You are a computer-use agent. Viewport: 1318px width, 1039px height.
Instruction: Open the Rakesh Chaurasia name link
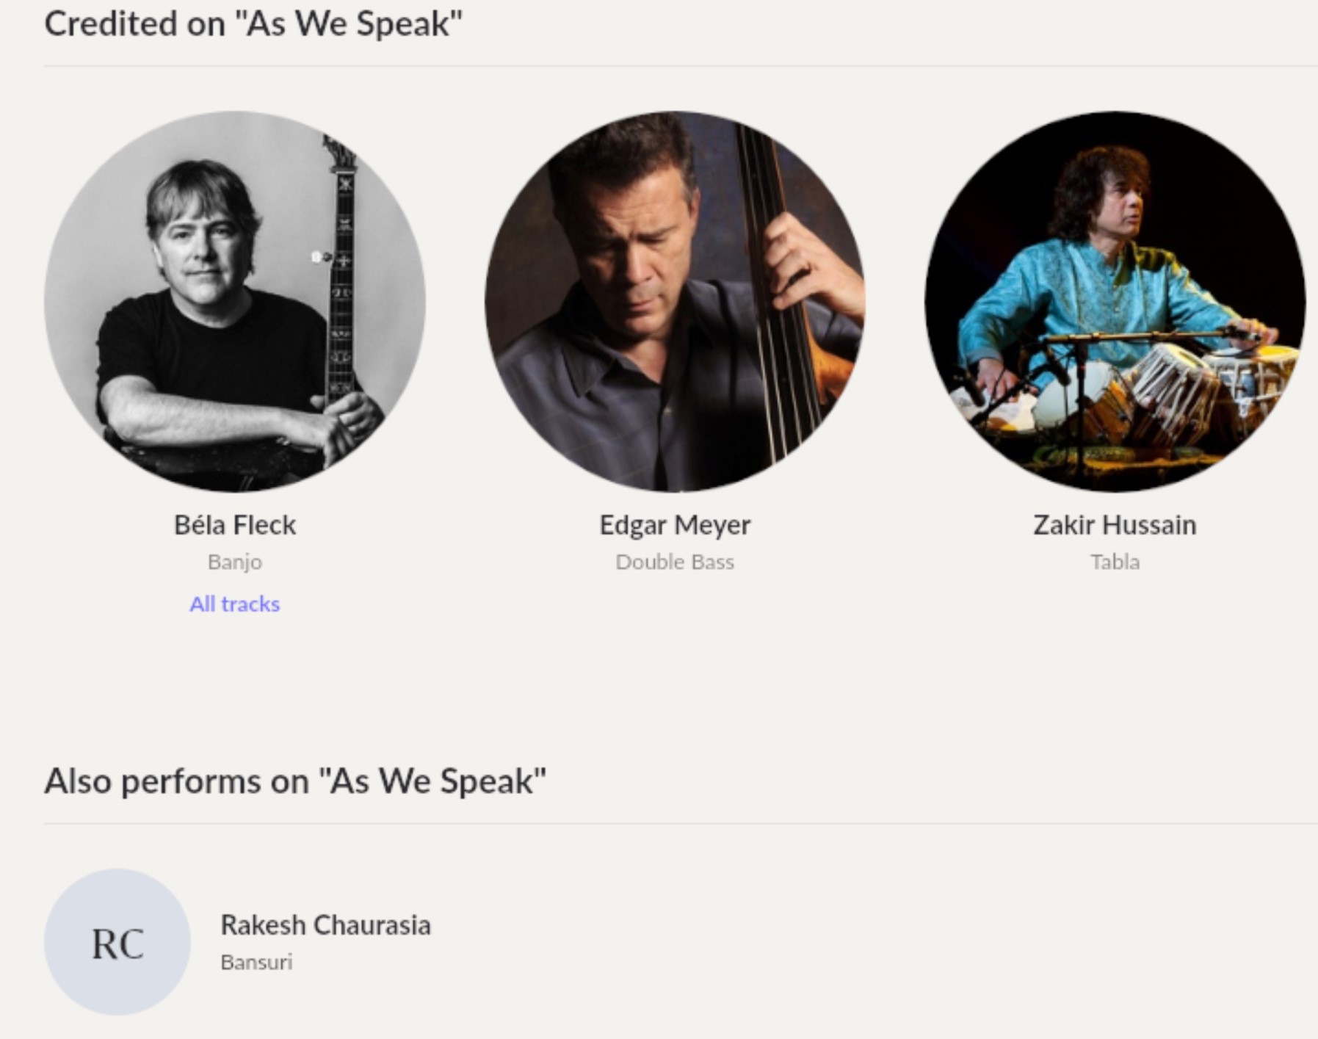325,925
